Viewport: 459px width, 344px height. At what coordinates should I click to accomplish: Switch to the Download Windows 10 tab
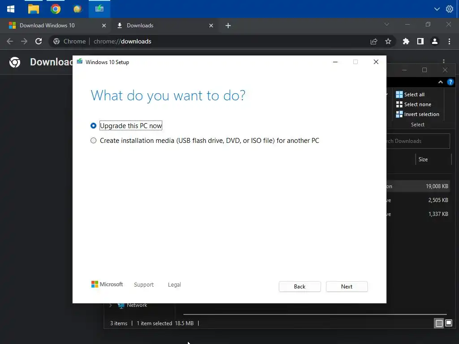(47, 26)
